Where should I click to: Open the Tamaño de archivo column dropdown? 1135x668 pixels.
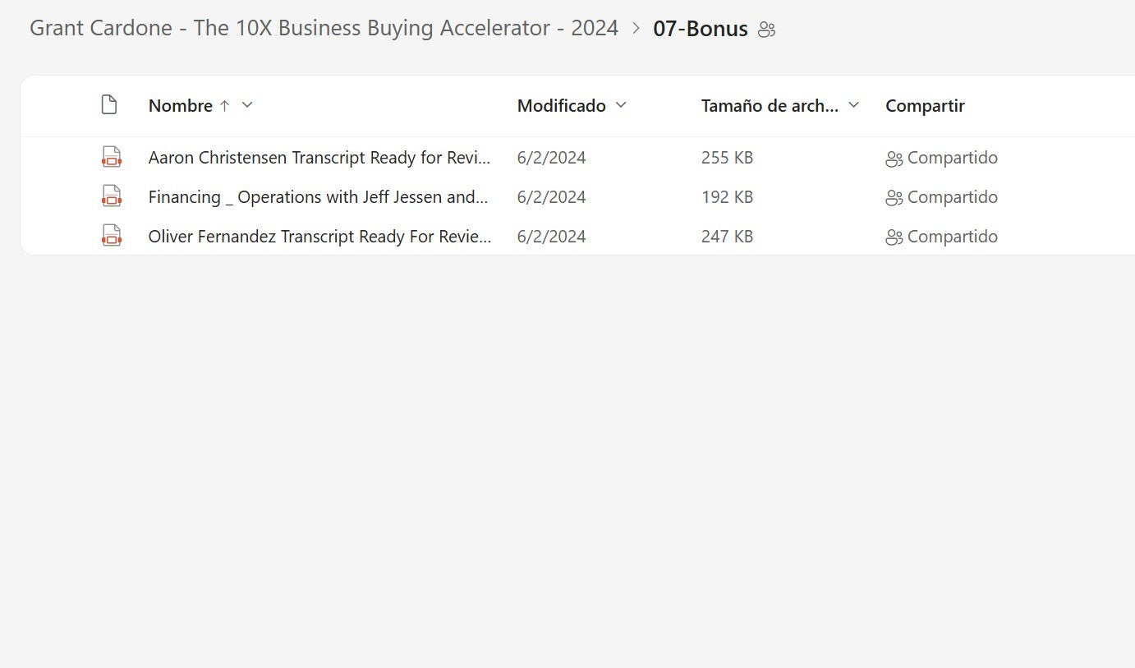click(853, 105)
